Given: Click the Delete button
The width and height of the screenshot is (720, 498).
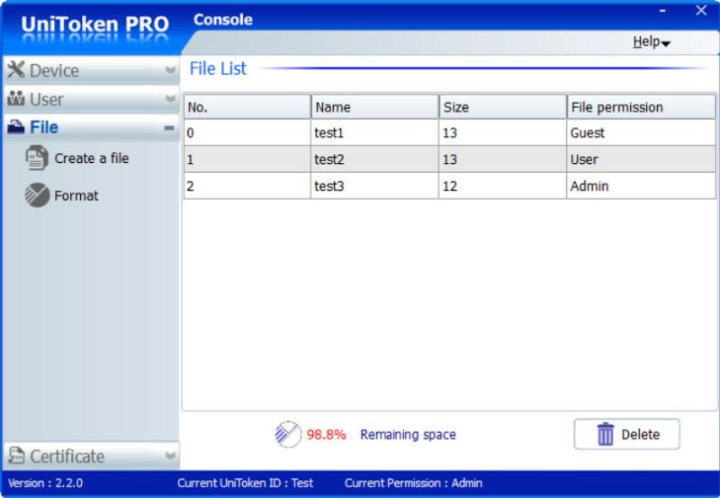Looking at the screenshot, I should click(x=626, y=434).
